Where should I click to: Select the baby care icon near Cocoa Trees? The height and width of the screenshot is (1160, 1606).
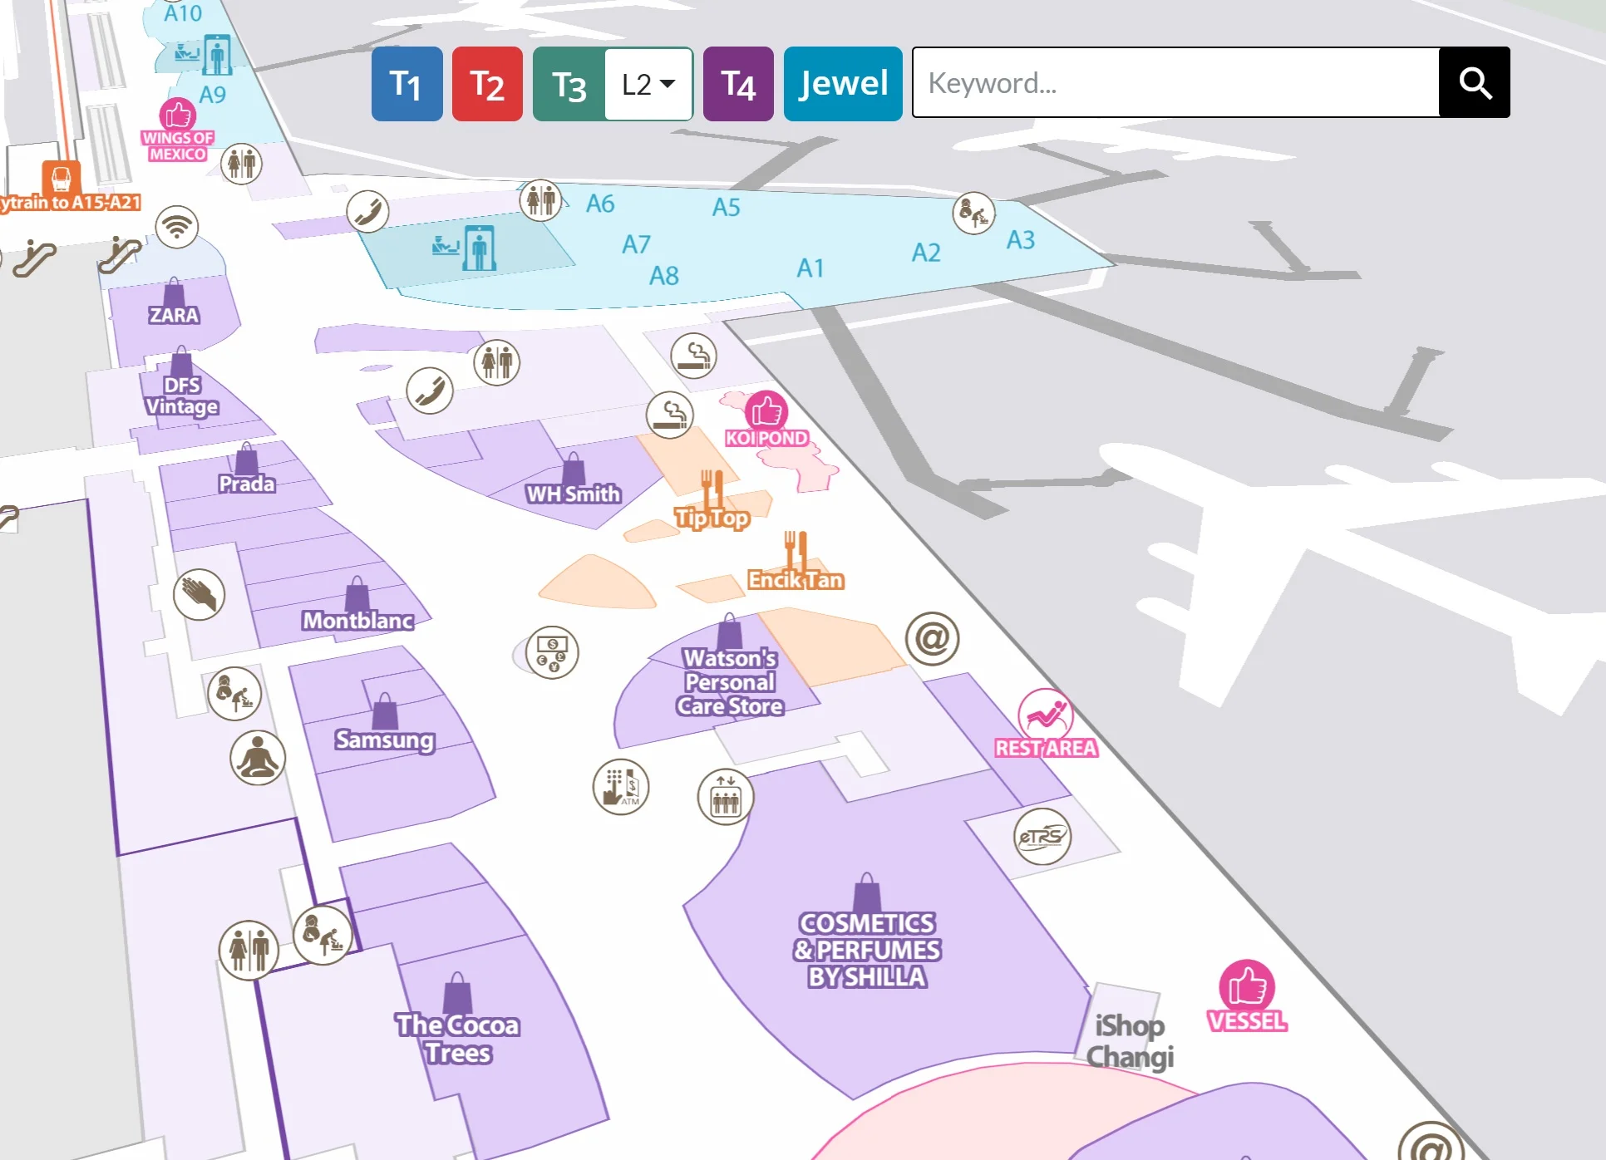(x=323, y=935)
